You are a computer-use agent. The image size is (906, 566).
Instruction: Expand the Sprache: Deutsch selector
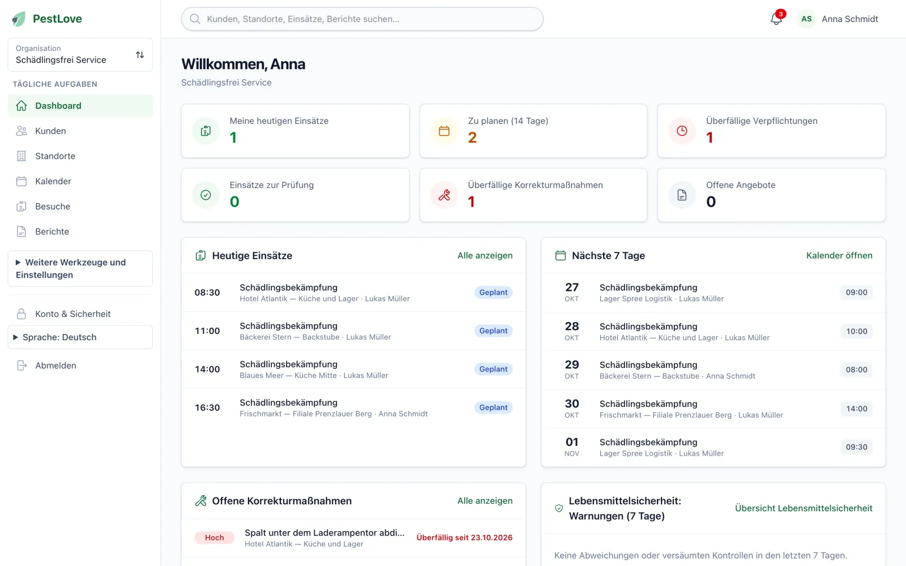click(x=80, y=337)
